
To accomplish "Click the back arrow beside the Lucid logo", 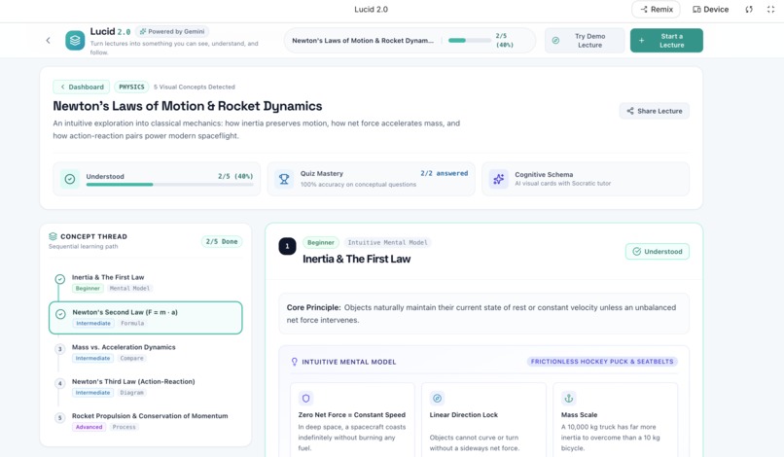I will click(x=48, y=41).
